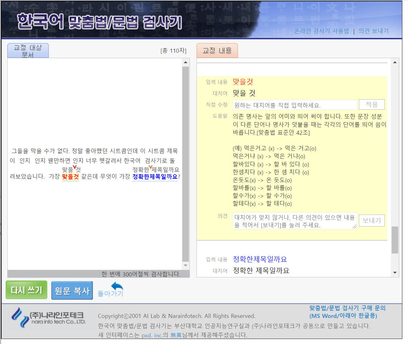Switch to the 교정 내용 tab
Screen dimensions: 408x344
(x=217, y=50)
